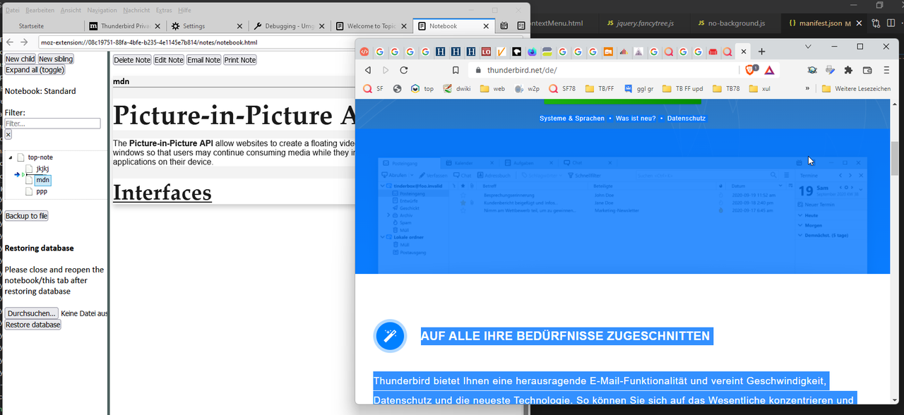Go back in the Thunderbird notebook tab
The height and width of the screenshot is (415, 904).
pos(9,42)
